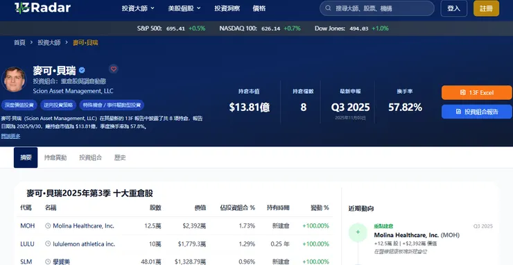This screenshot has width=513, height=265.
Task: Click the 持倉市值 $13.81億 figure
Action: click(250, 108)
